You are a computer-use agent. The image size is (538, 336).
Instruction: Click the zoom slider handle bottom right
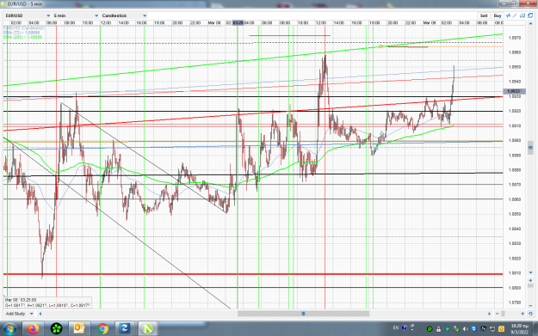click(503, 314)
